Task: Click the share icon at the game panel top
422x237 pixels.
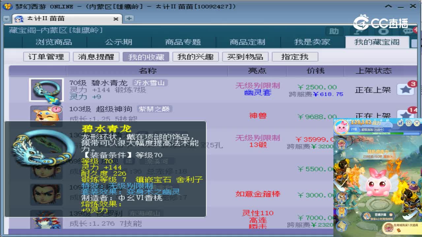Action: coord(409,123)
